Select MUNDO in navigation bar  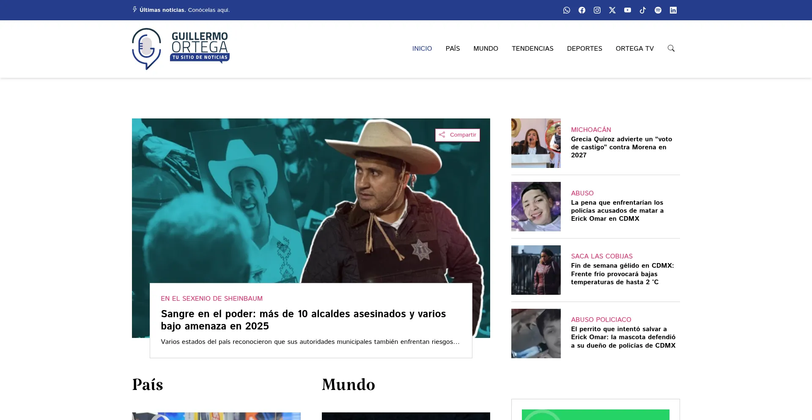[486, 49]
